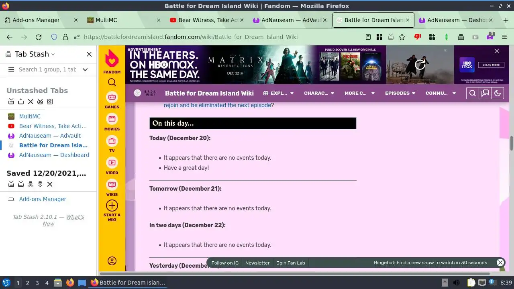Go back to previous page
Viewport: 514px width, 289px height.
point(10,37)
